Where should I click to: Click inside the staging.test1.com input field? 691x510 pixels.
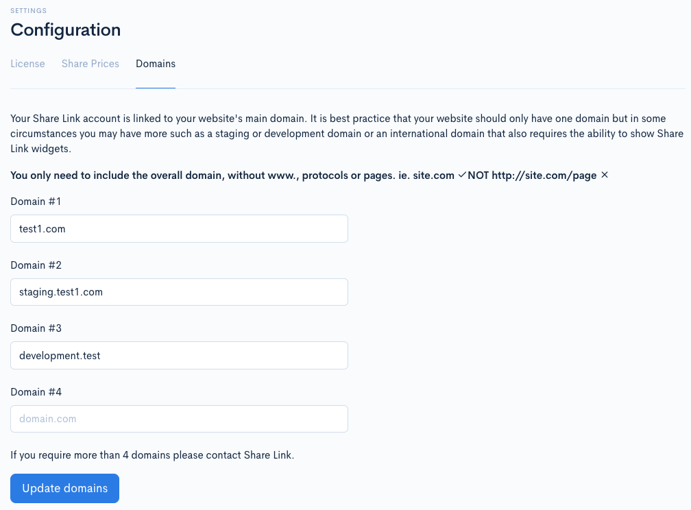178,292
